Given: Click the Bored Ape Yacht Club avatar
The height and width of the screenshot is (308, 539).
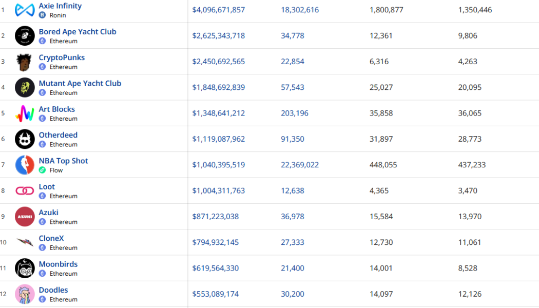Looking at the screenshot, I should point(25,36).
